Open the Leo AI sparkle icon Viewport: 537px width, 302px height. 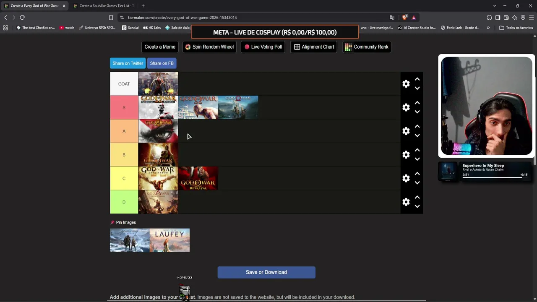[515, 18]
